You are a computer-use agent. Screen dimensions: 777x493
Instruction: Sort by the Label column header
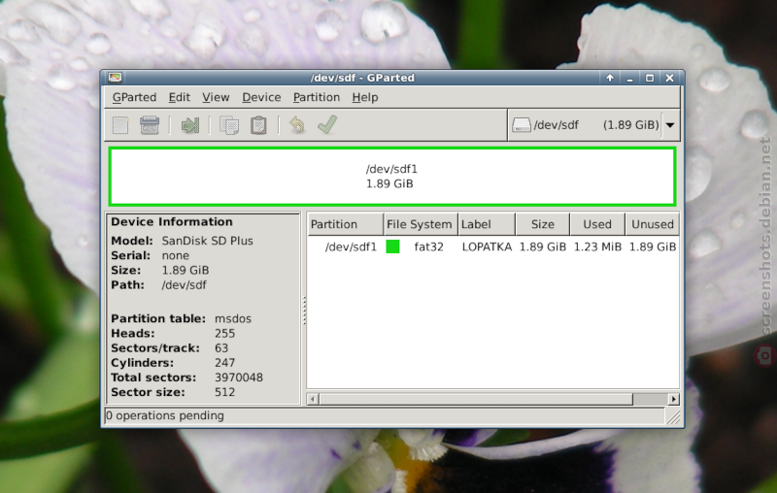[487, 224]
